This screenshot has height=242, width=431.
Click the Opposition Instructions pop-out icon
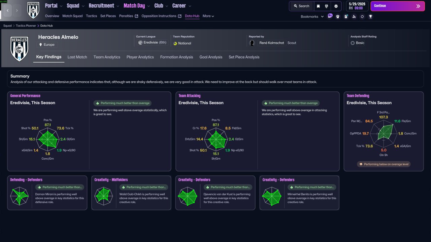180,16
